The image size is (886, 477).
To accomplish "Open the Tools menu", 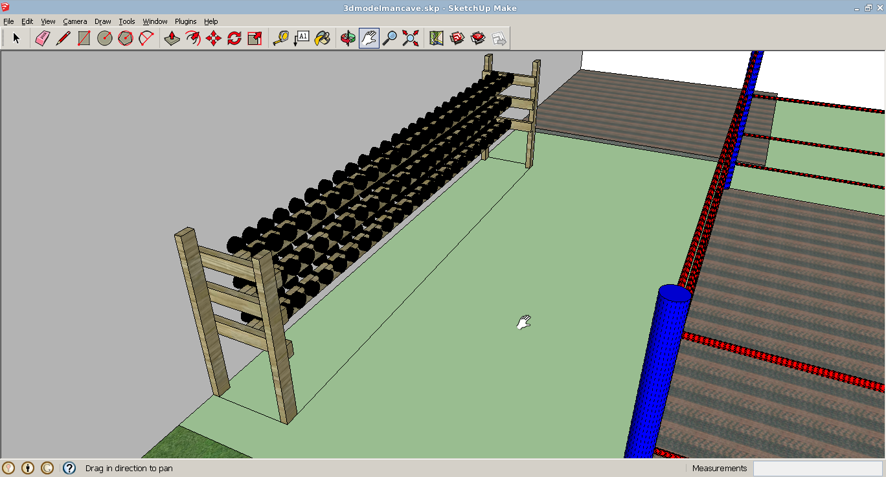I will click(x=127, y=21).
